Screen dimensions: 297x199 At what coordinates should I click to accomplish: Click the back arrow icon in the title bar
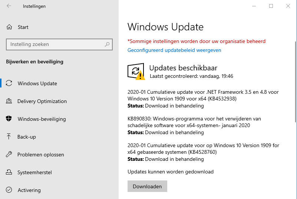point(9,6)
